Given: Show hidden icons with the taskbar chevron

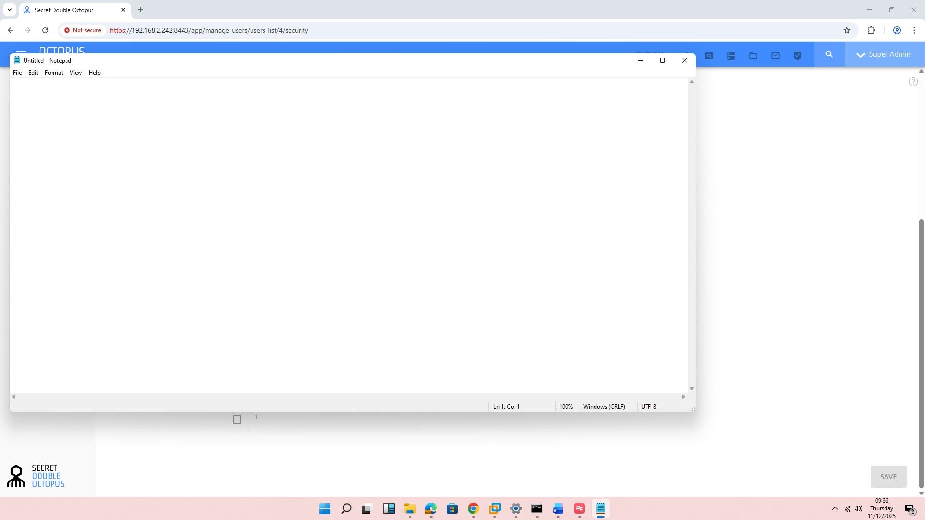Looking at the screenshot, I should (835, 508).
